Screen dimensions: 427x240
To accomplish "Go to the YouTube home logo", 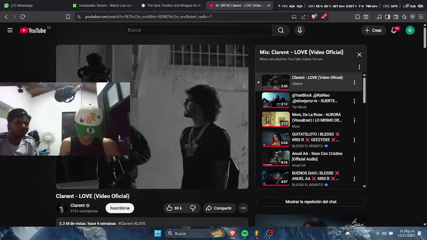I will point(33,30).
